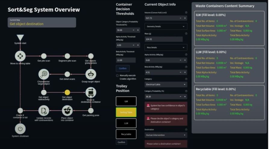Decrease Object Category Probability Threshold value
This screenshot has height=149, width=269.
coord(133,30)
